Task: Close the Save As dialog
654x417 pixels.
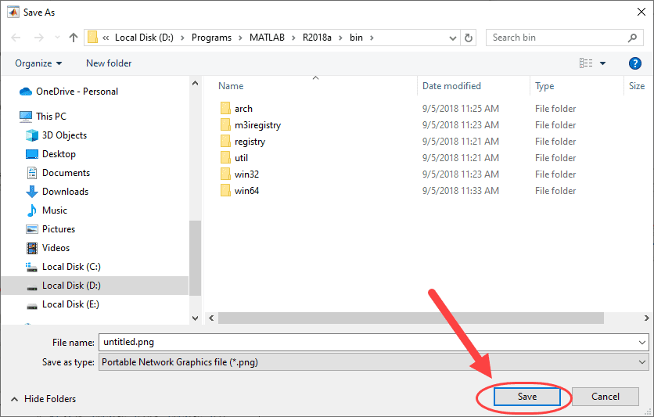Action: pos(641,12)
